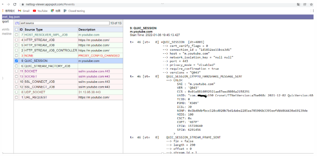Click the browser forward arrow
This screenshot has height=156, width=317.
(8, 4)
